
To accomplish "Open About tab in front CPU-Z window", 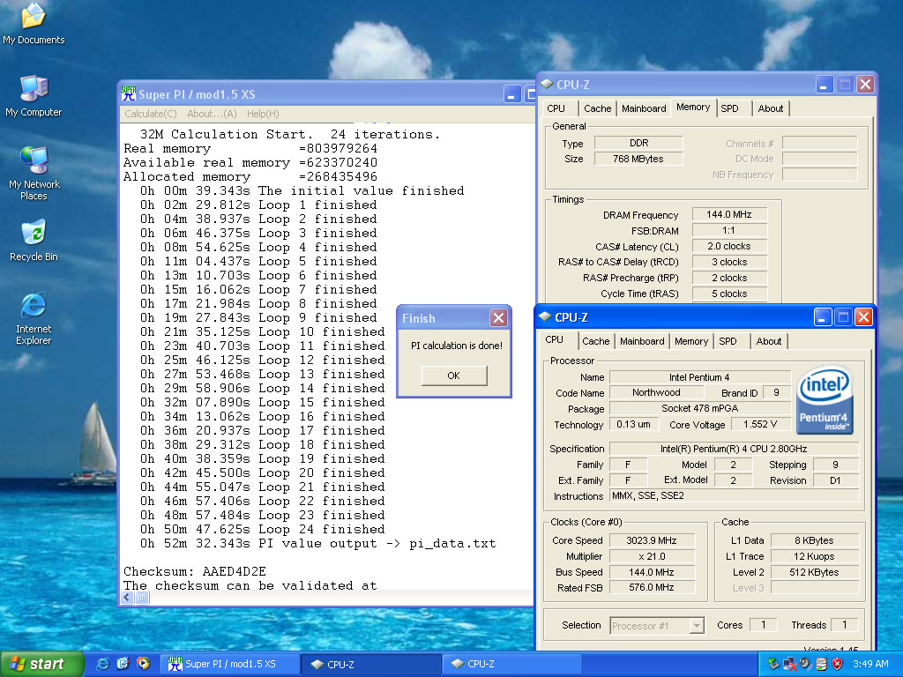I will click(x=769, y=341).
